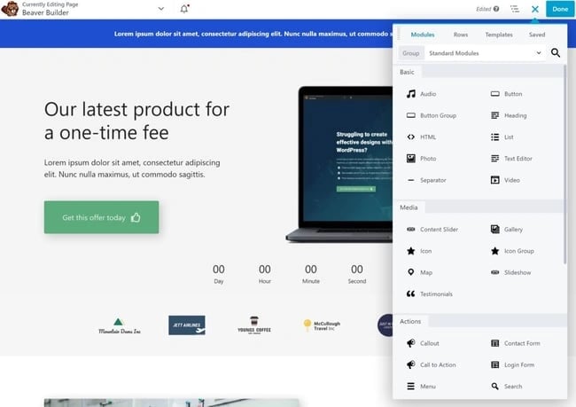
Task: Click the countdown Second value
Action: click(357, 270)
